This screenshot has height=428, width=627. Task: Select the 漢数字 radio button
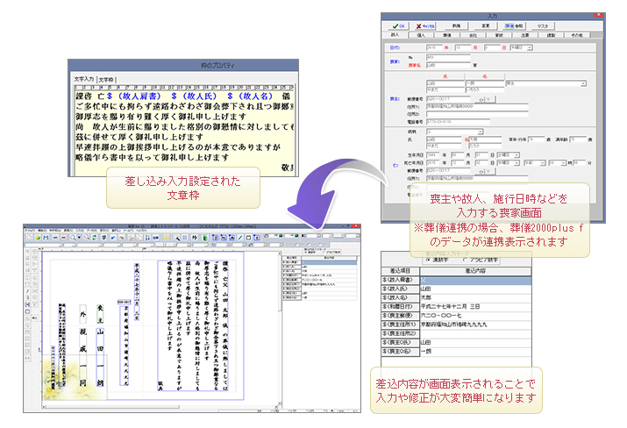(x=427, y=260)
